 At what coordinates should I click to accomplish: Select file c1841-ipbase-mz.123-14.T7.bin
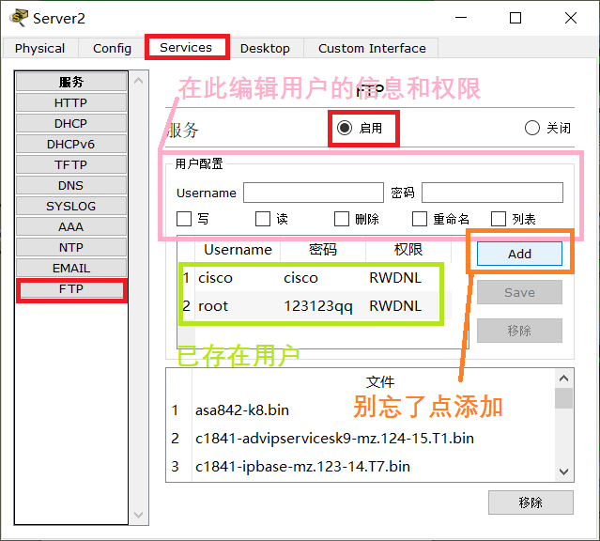coord(302,467)
